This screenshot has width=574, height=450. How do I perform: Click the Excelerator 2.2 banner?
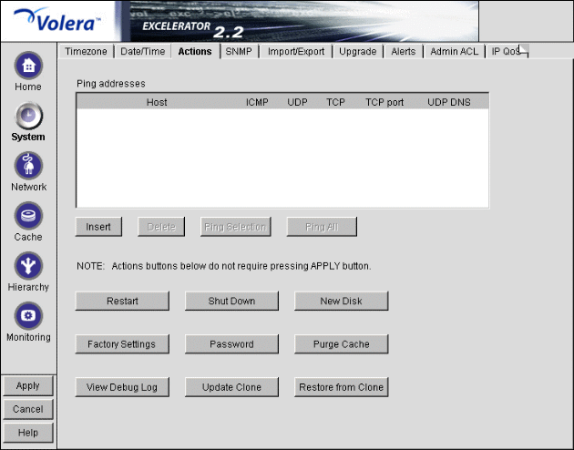(303, 21)
